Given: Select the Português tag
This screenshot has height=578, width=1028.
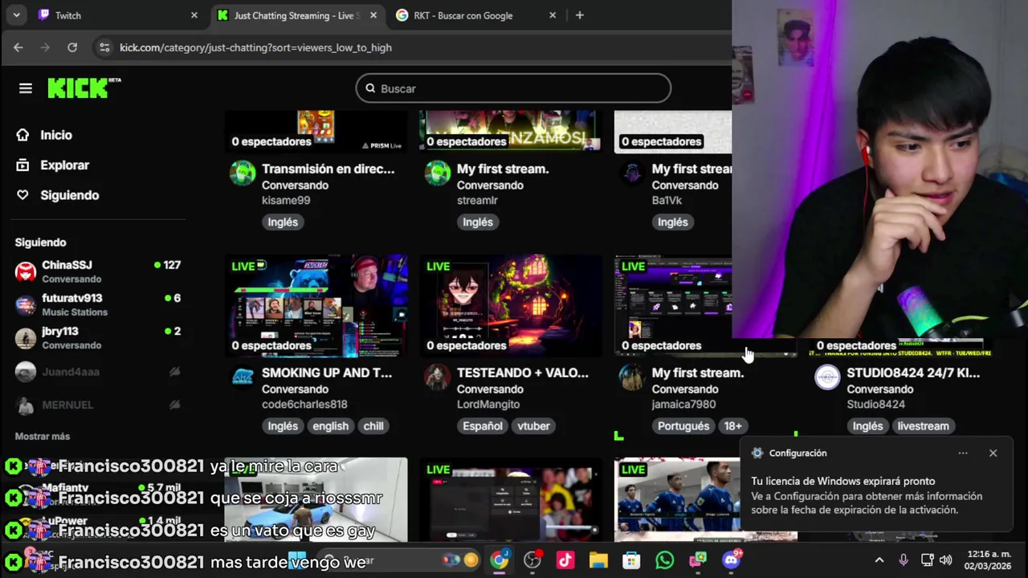Looking at the screenshot, I should [x=683, y=426].
